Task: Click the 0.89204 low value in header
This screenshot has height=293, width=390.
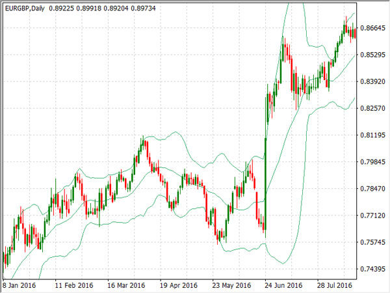Action: pyautogui.click(x=116, y=8)
